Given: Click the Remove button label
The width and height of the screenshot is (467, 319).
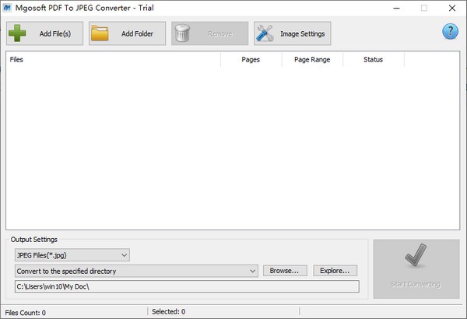Looking at the screenshot, I should [220, 34].
